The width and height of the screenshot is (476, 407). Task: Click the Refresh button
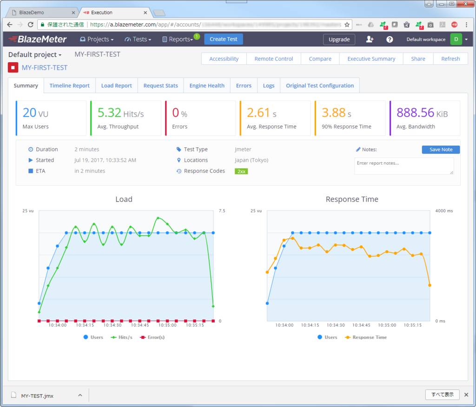pos(450,59)
